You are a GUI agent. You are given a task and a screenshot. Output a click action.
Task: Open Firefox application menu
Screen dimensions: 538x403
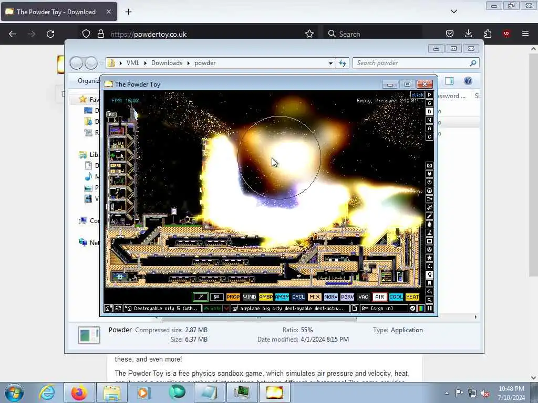click(525, 34)
